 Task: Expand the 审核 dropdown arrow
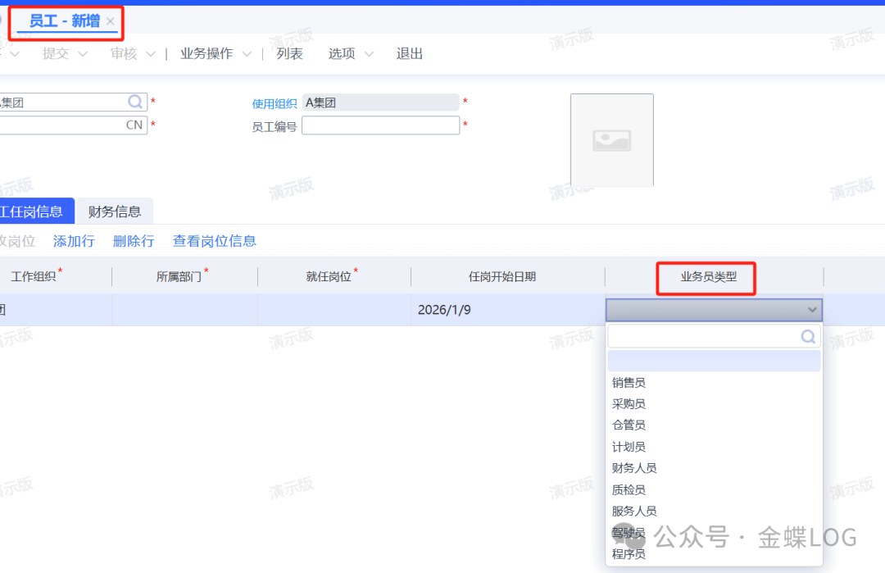pos(150,54)
